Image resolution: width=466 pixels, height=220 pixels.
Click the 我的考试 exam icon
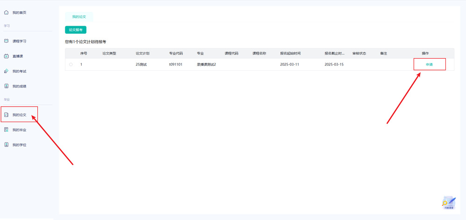pos(6,71)
